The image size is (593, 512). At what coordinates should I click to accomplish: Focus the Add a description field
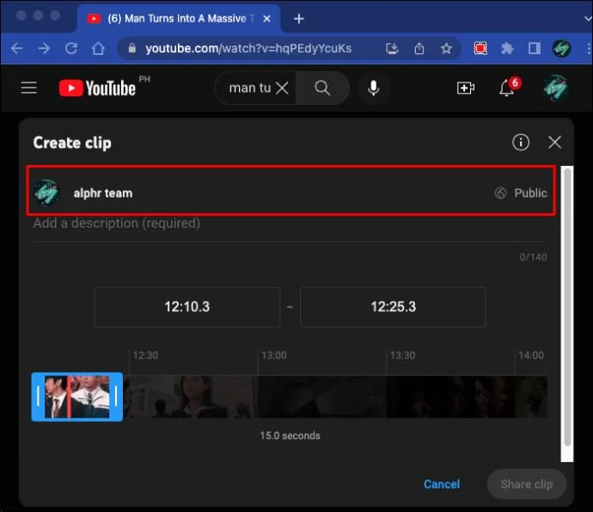click(x=290, y=223)
